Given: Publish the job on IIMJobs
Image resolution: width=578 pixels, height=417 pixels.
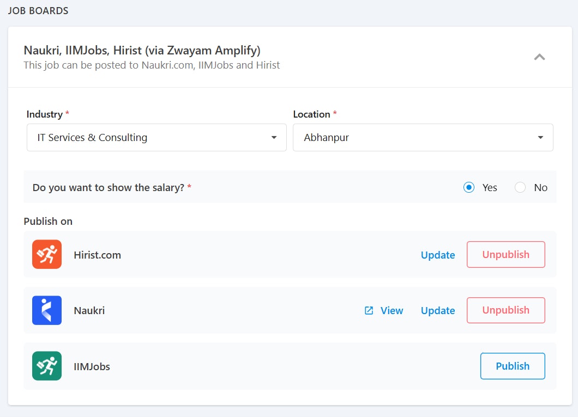Looking at the screenshot, I should [x=513, y=366].
